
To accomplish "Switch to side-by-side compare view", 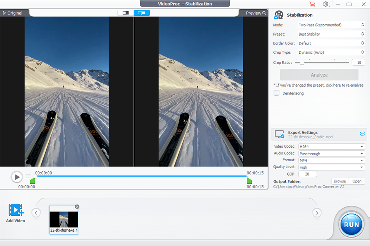I will (142, 13).
